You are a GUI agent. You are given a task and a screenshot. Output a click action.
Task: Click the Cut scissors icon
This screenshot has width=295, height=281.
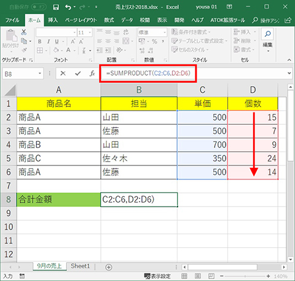point(24,32)
